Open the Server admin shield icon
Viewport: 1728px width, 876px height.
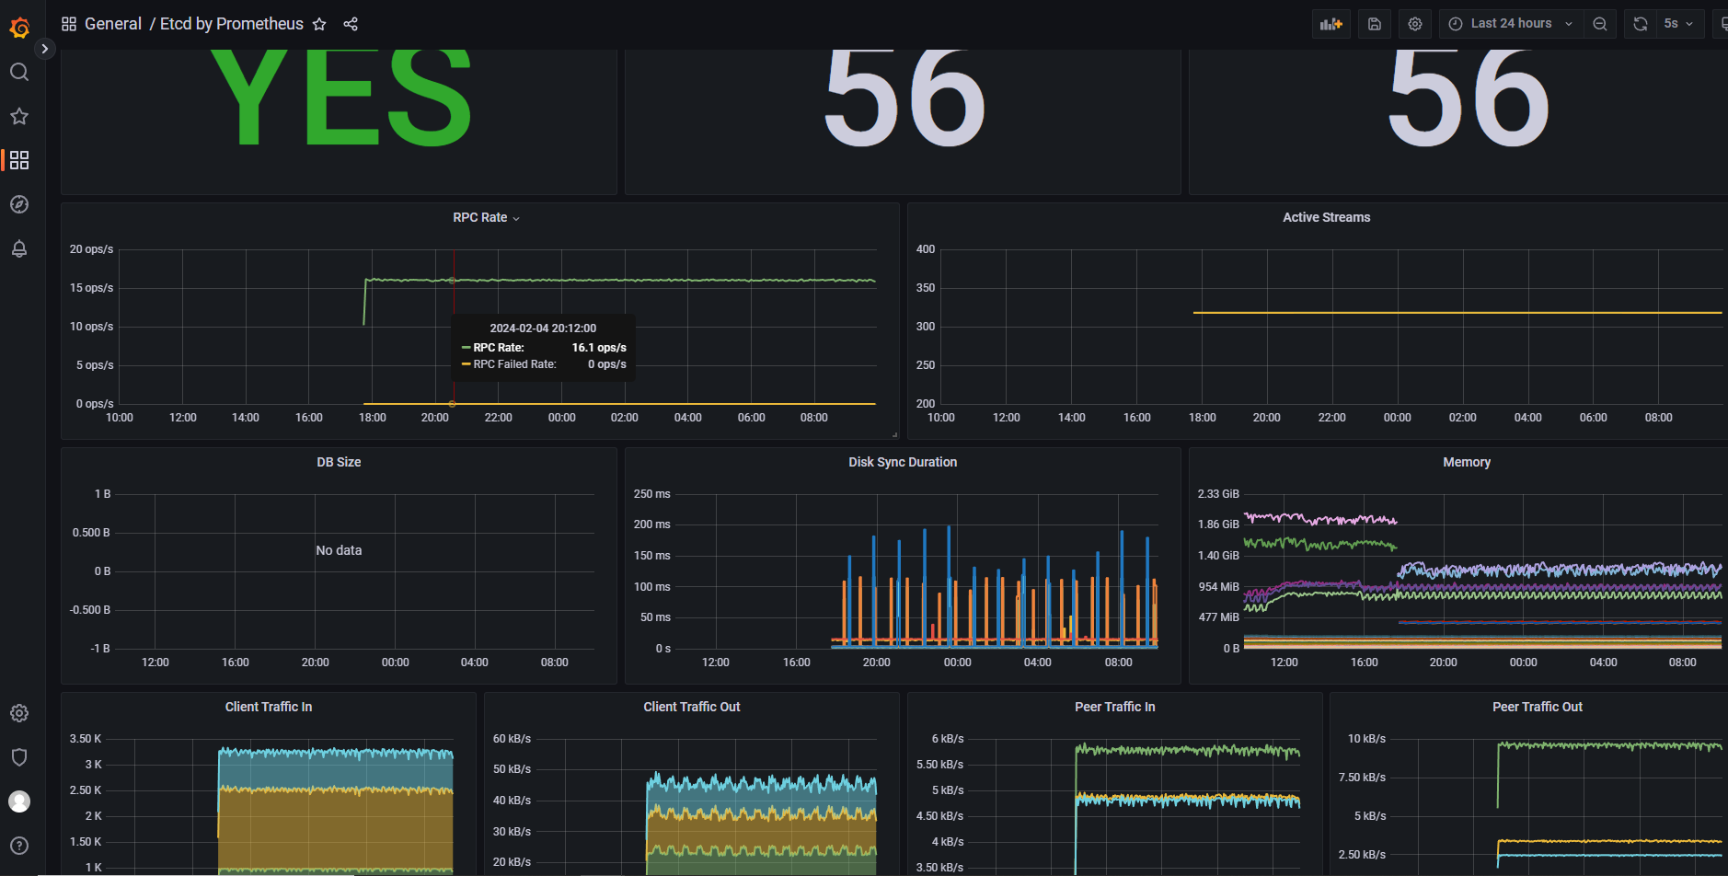(x=19, y=757)
